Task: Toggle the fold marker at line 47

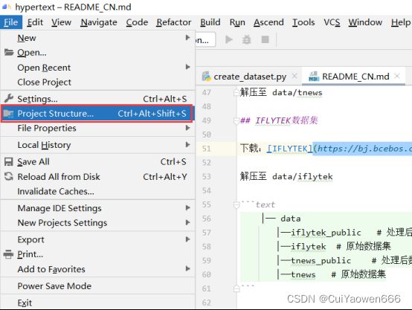Action: point(236,92)
